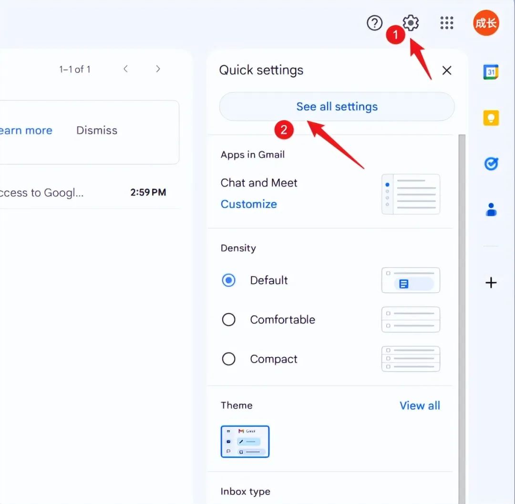Open Google Keep in side panel

click(491, 118)
